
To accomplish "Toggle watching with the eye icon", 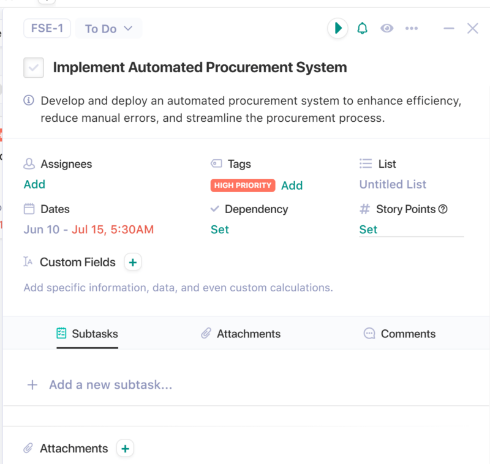I will tap(387, 28).
